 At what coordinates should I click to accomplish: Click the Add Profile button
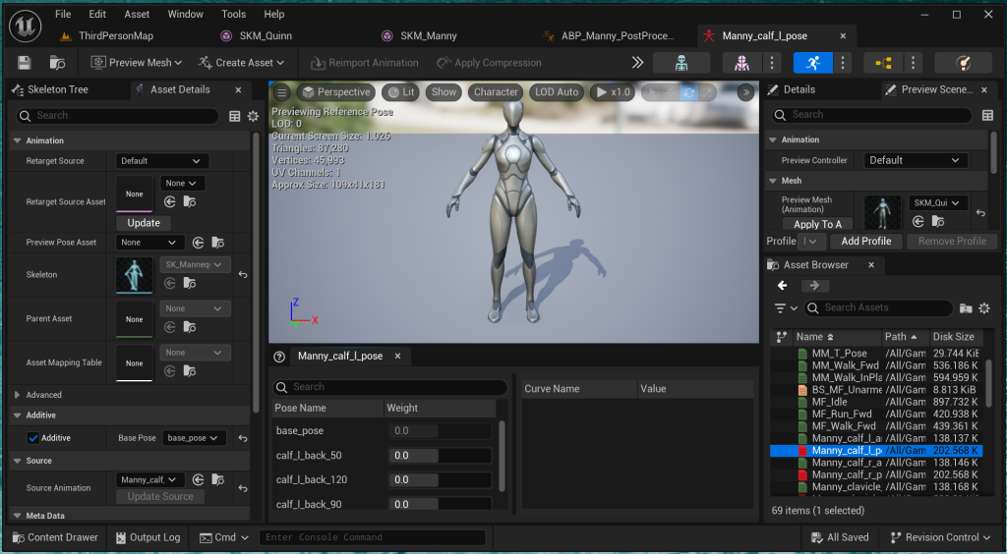(865, 241)
